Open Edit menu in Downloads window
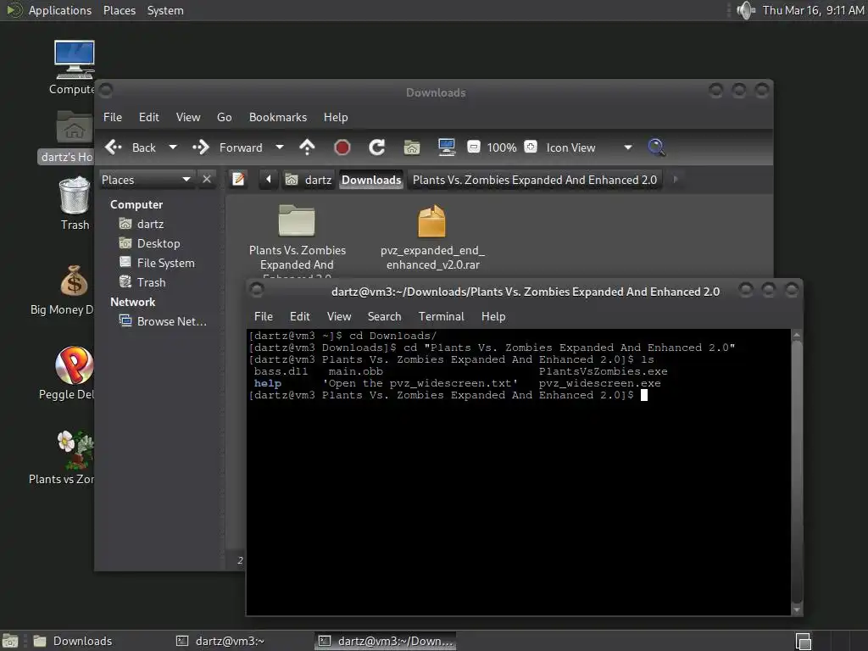Image resolution: width=868 pixels, height=651 pixels. (149, 117)
